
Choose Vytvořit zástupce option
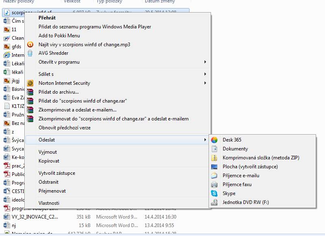coord(57,173)
